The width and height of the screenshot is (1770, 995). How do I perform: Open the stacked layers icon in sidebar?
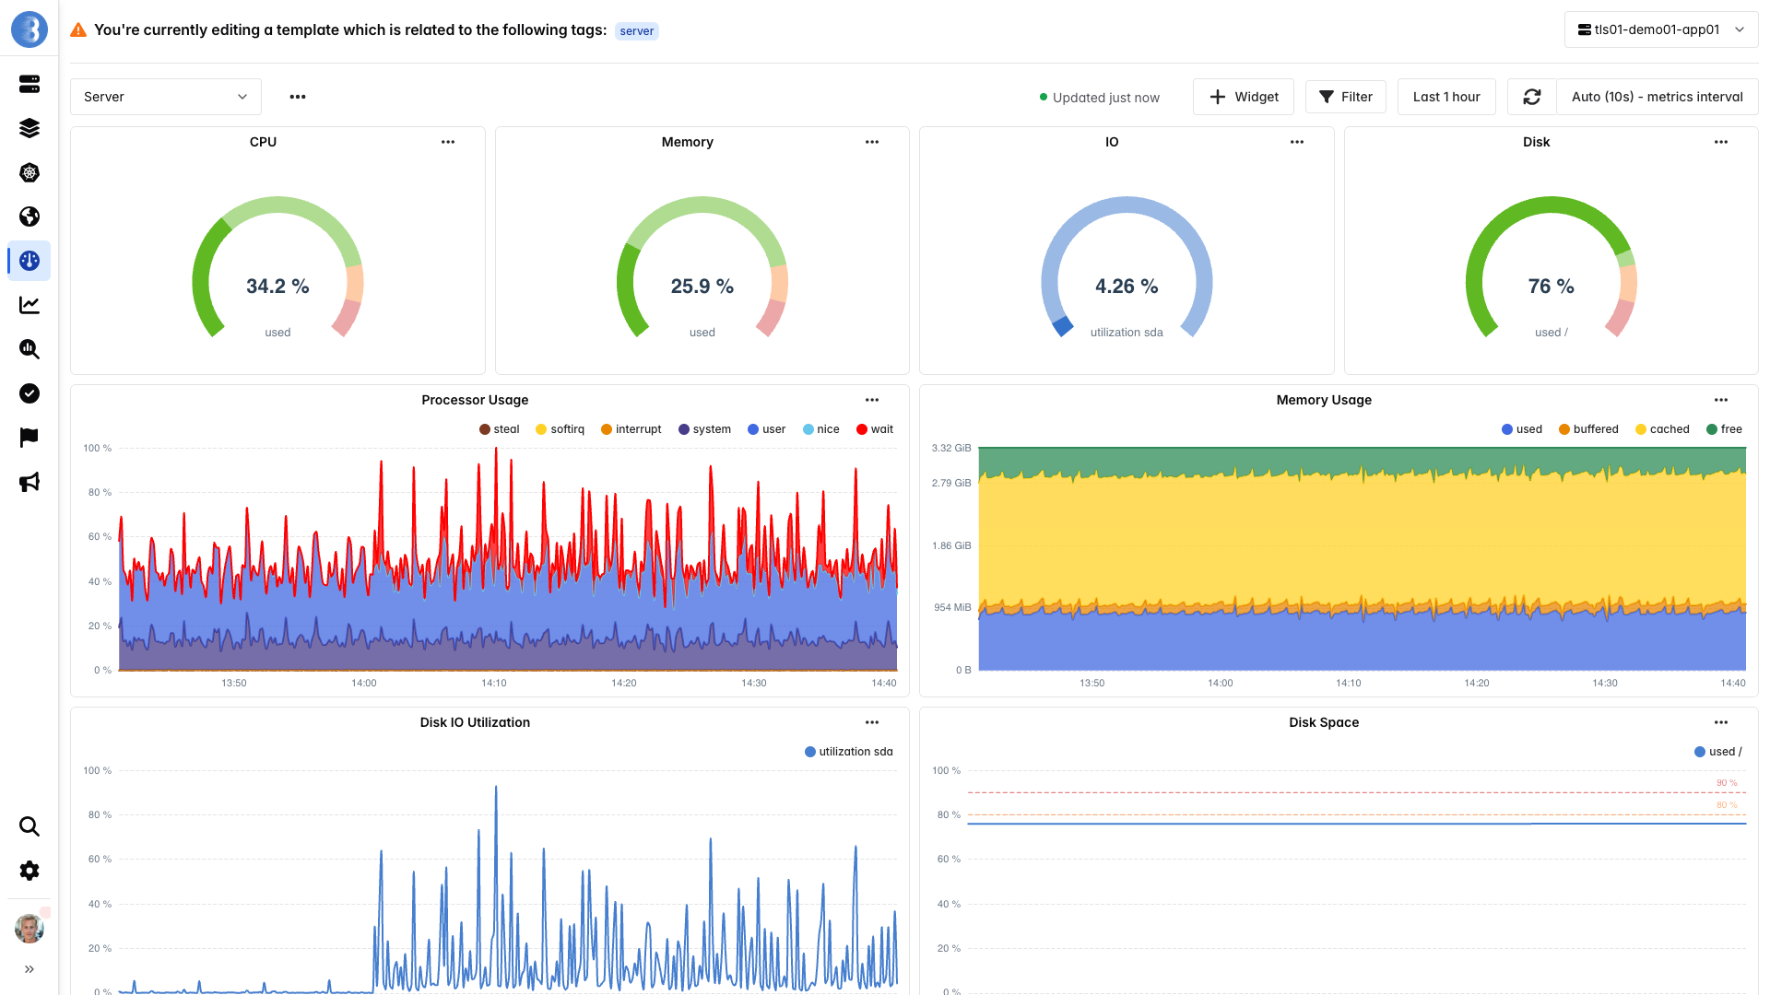point(29,128)
